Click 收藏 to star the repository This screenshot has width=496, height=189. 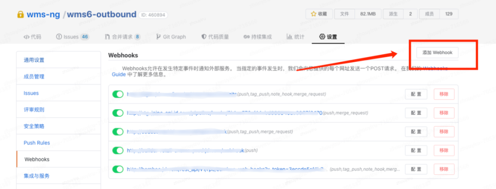tap(319, 14)
